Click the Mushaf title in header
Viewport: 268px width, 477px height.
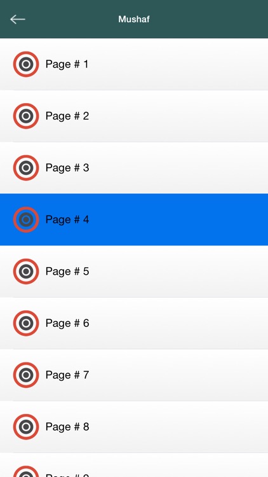[134, 19]
